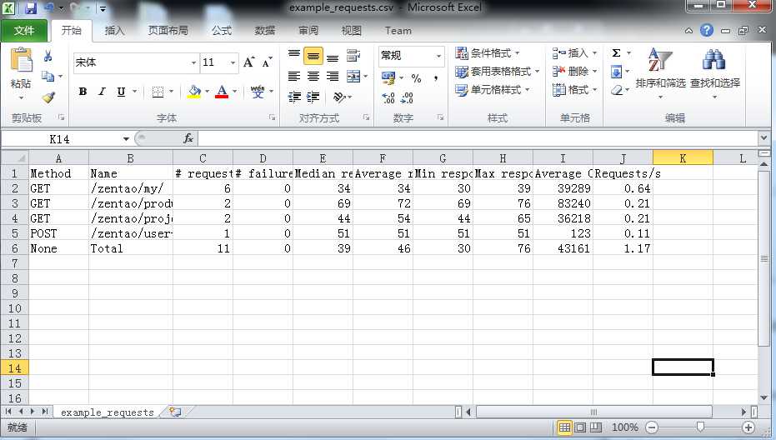The image size is (776, 440).
Task: Click the Clear eraser icon
Action: pos(617,90)
